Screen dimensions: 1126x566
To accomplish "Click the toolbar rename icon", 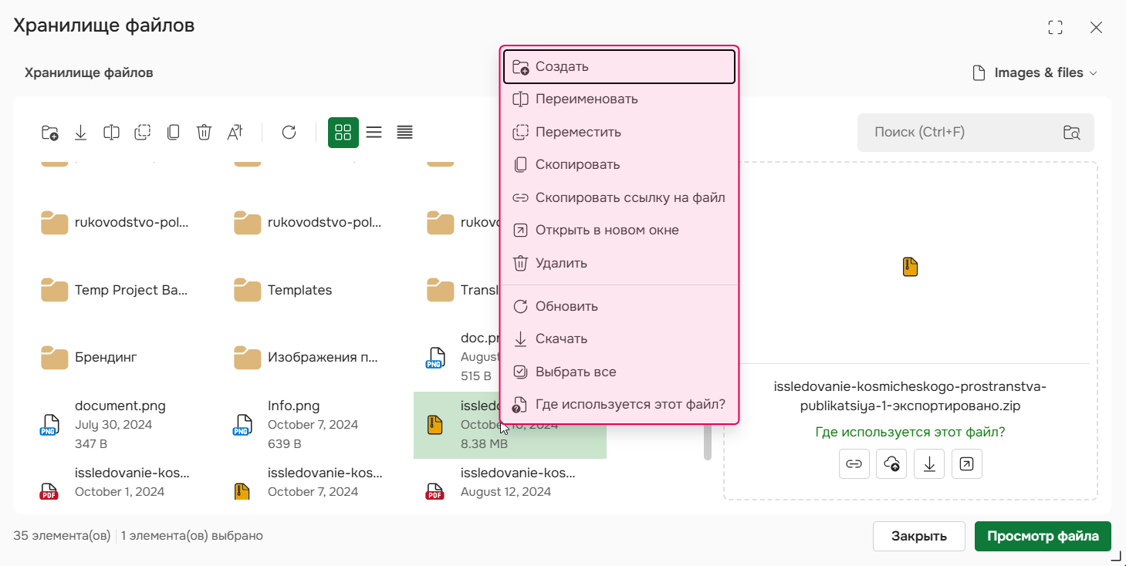I will 111,133.
